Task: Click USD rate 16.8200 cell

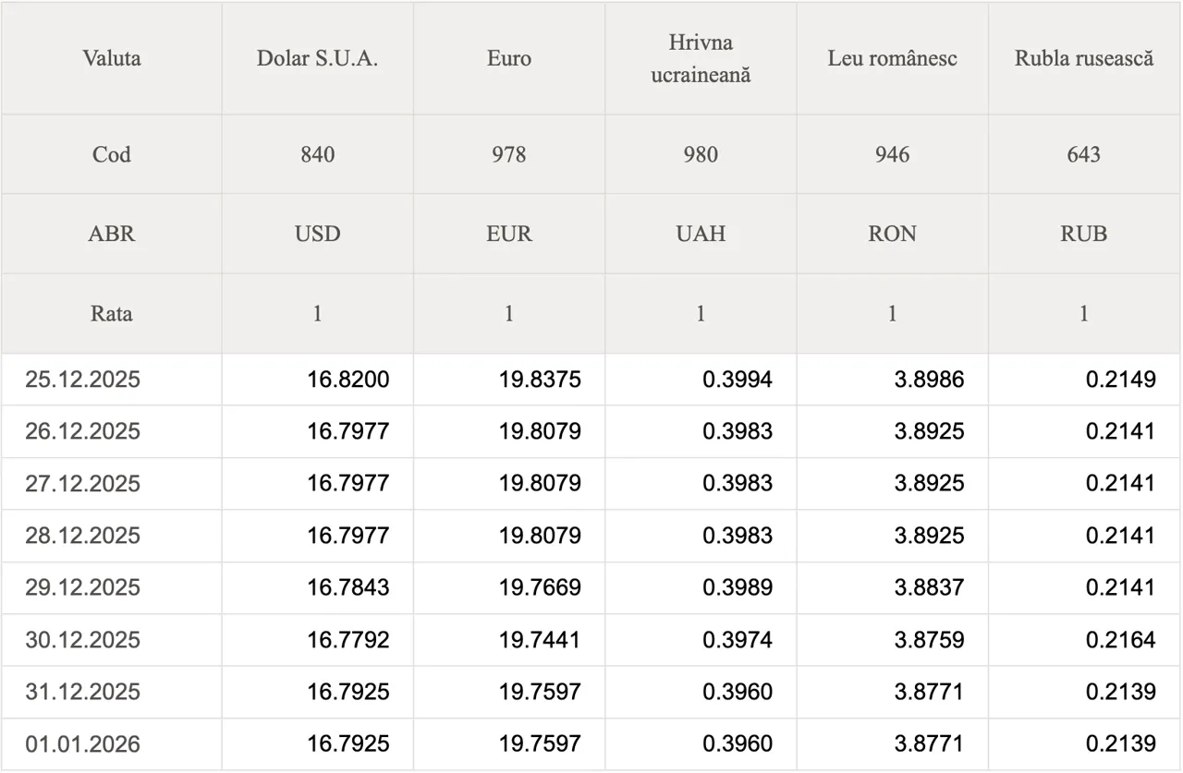Action: tap(348, 380)
